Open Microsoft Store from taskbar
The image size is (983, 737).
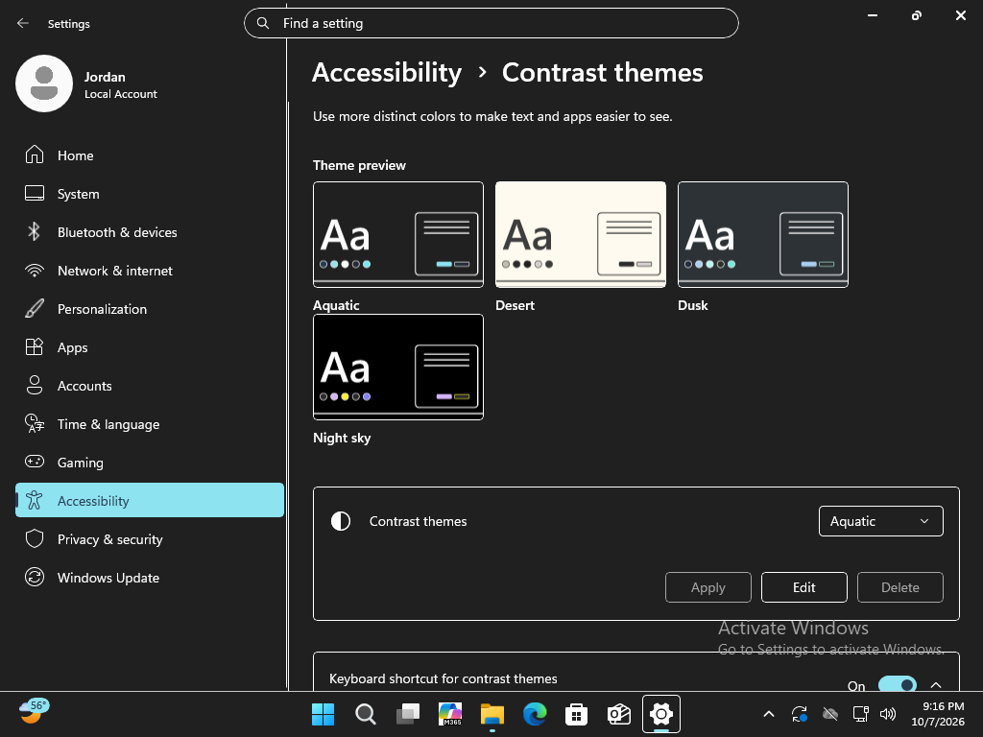[x=576, y=714]
